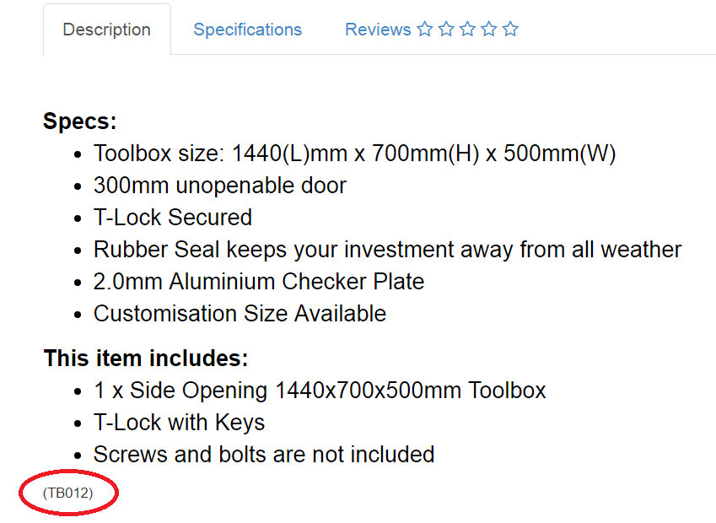This screenshot has width=716, height=523.
Task: Click the circled TB012 product code
Action: 68,493
